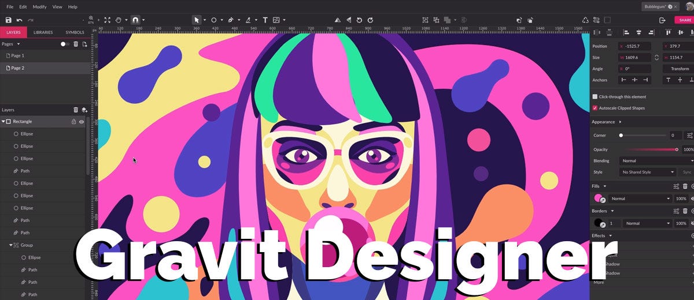Click the flip horizontal icon
The height and width of the screenshot is (300, 694).
(338, 20)
